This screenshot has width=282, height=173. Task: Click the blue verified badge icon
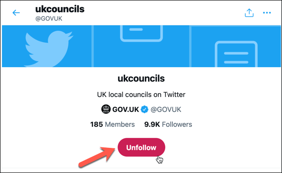tap(144, 109)
